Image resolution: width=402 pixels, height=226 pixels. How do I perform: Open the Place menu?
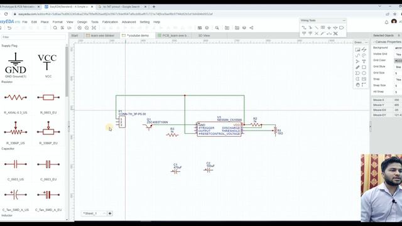click(45, 22)
